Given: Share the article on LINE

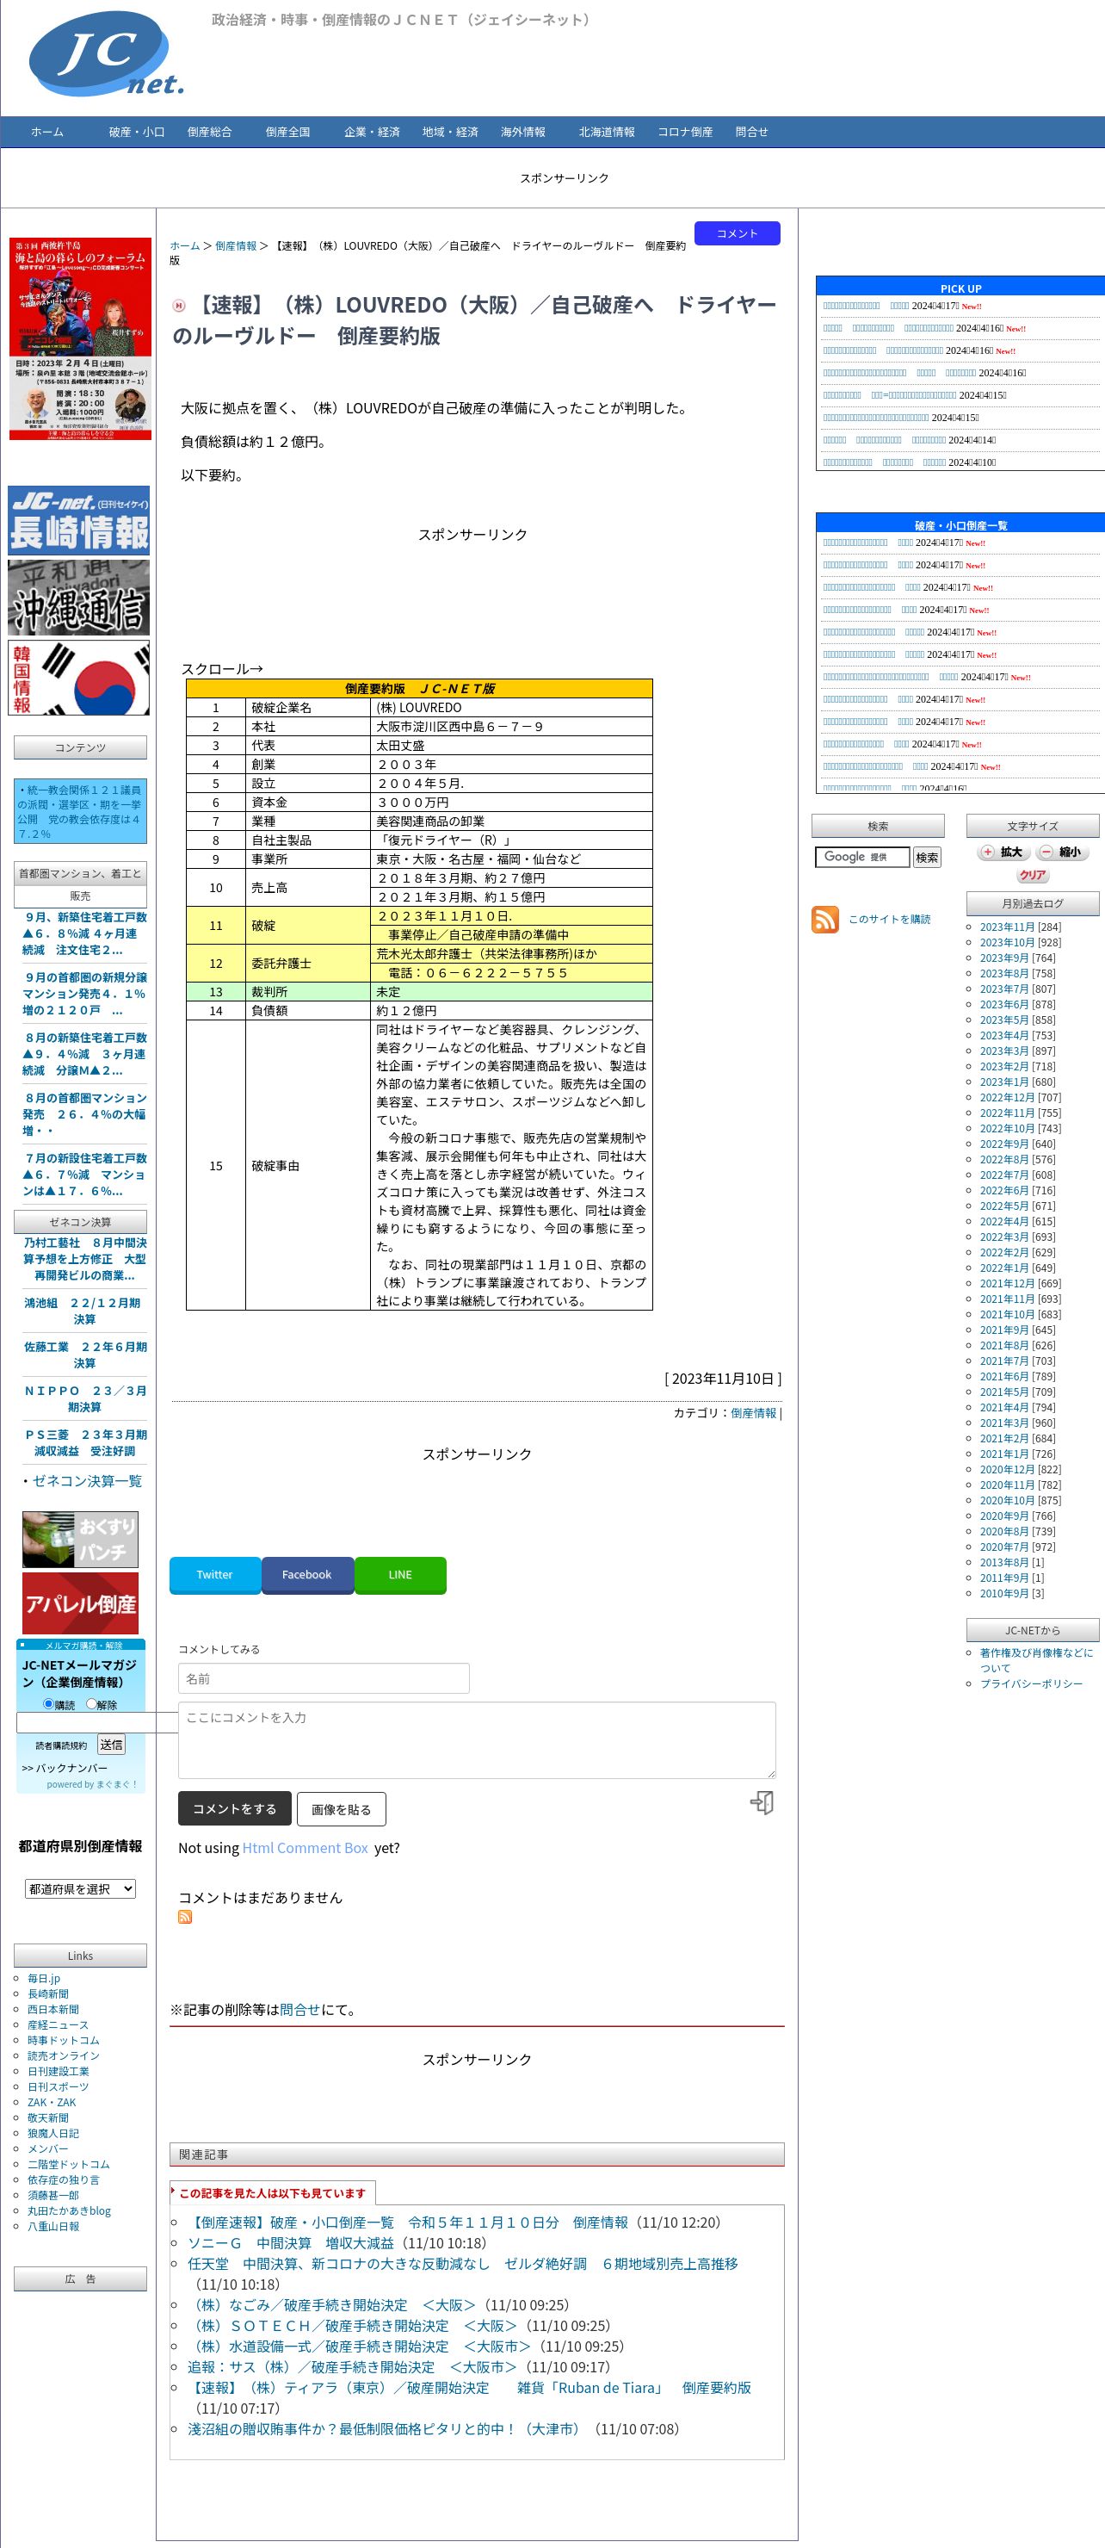Looking at the screenshot, I should (400, 1574).
